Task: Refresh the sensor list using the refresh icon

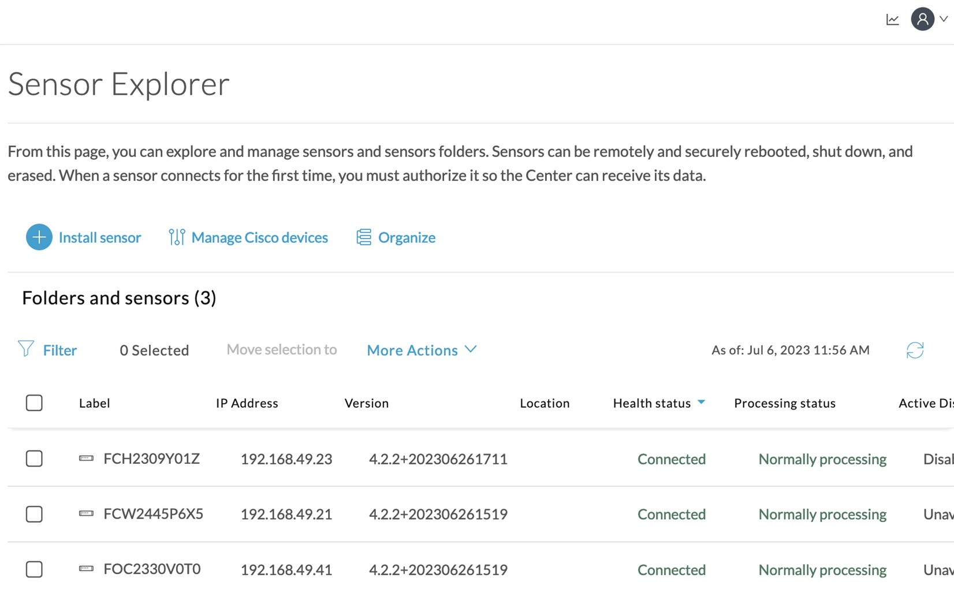Action: coord(914,349)
